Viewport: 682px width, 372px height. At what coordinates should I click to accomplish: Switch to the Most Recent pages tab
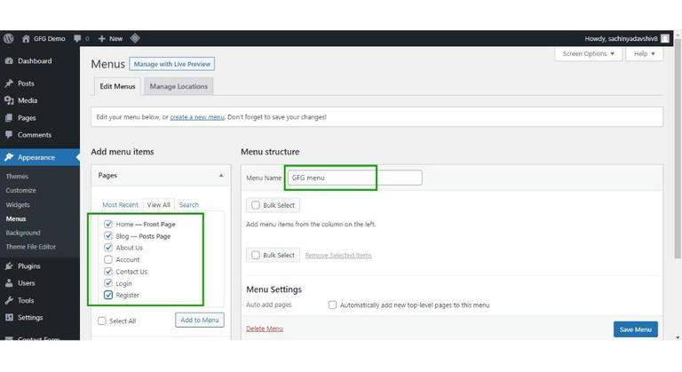[120, 205]
